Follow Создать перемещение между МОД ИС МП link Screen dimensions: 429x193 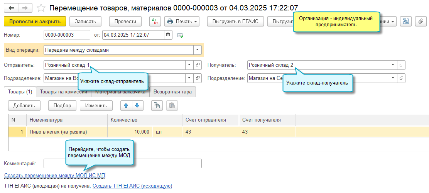(55, 176)
